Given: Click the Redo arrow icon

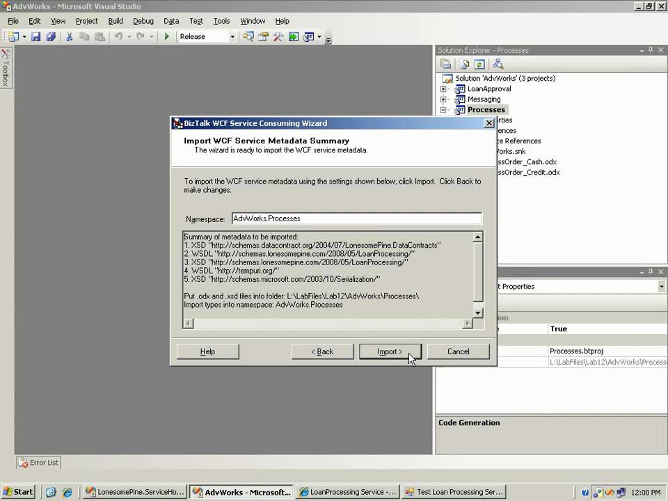Looking at the screenshot, I should 140,37.
